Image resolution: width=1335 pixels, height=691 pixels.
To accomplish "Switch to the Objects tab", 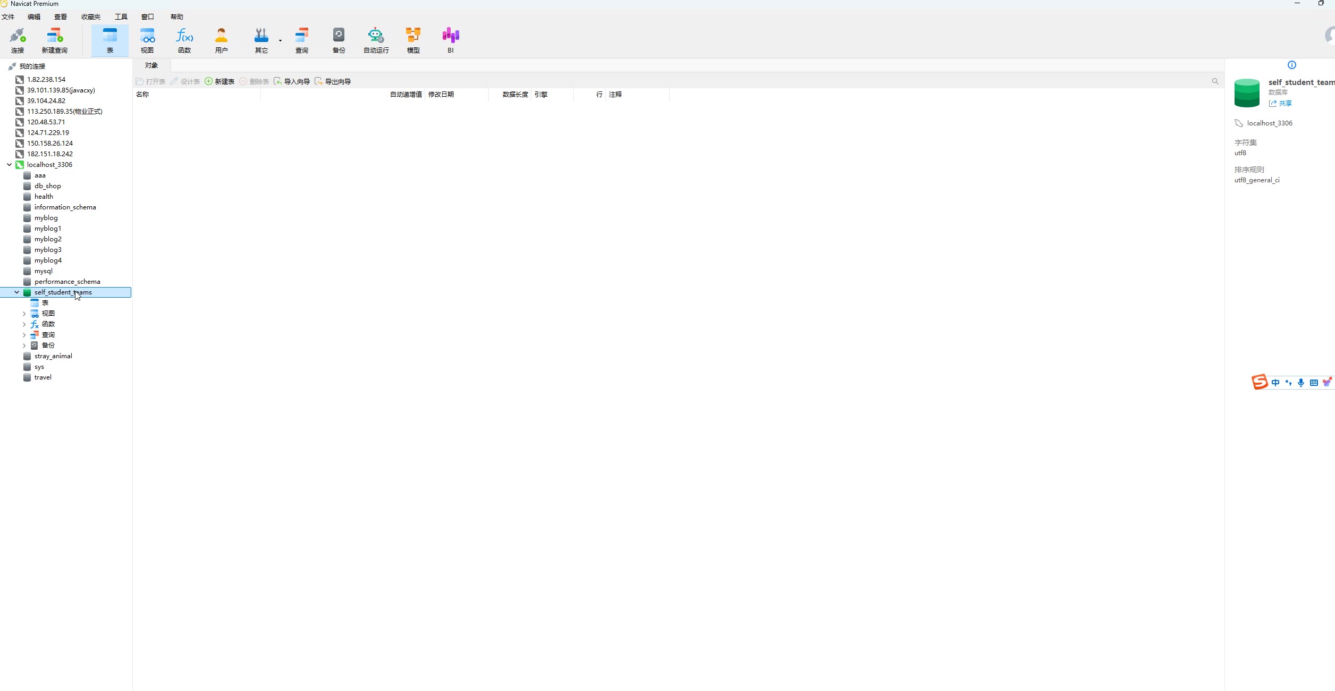I will pyautogui.click(x=151, y=65).
